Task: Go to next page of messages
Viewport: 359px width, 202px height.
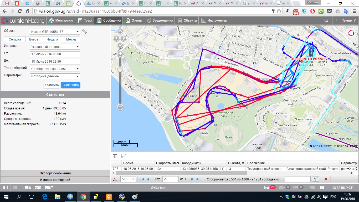Action: point(192,179)
